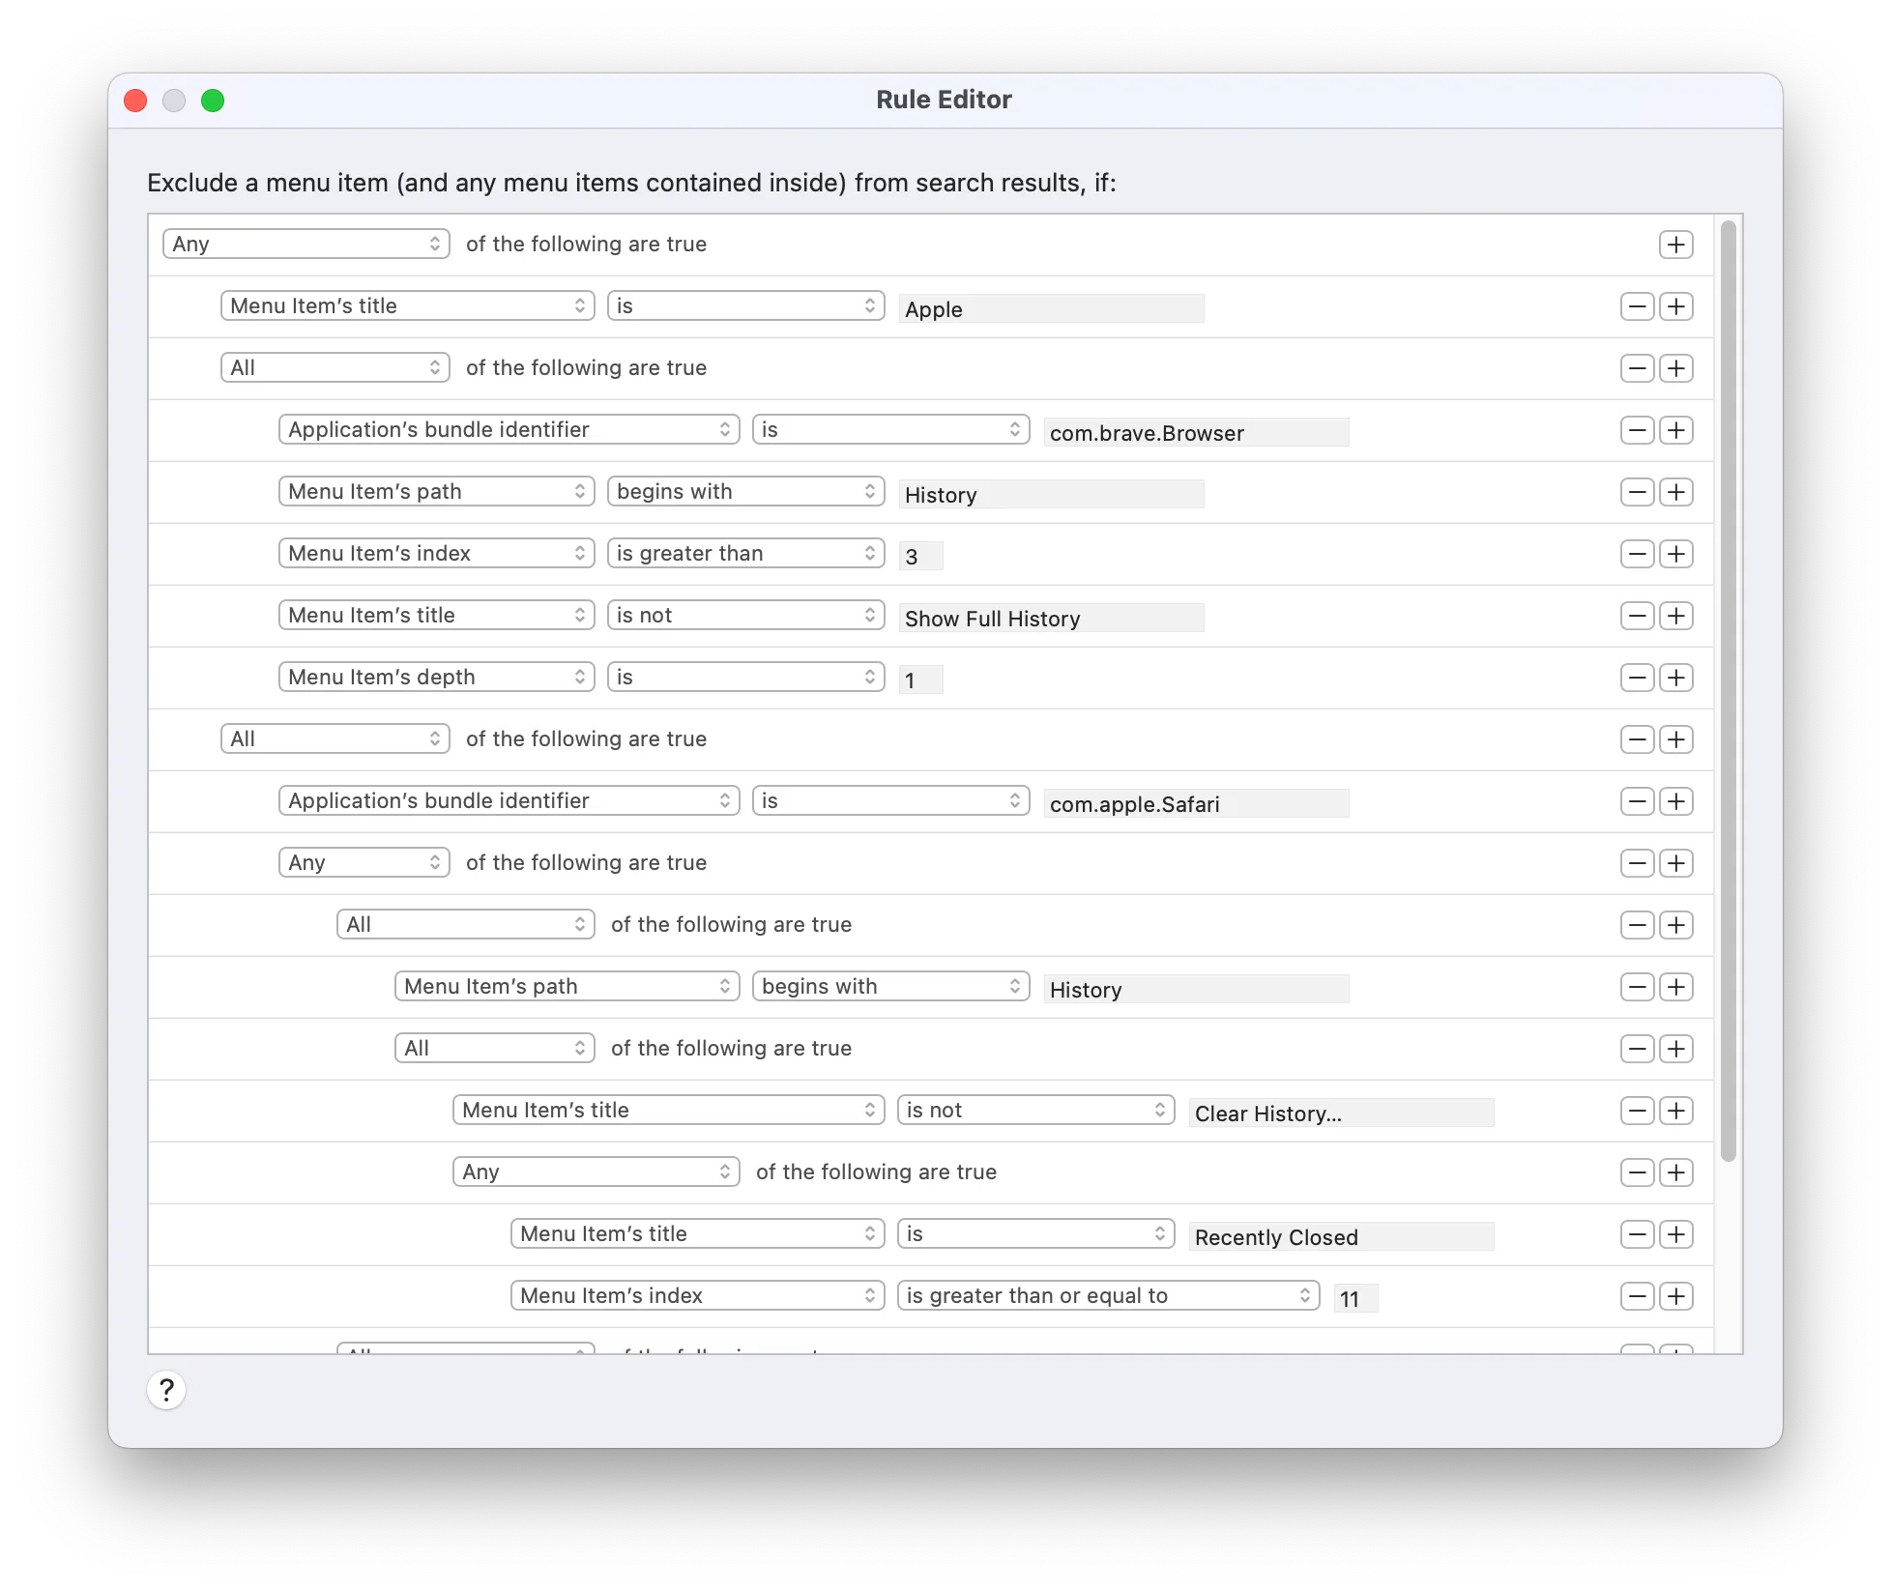Click the is not dropdown for Show Full History
The image size is (1891, 1591).
[x=746, y=616]
